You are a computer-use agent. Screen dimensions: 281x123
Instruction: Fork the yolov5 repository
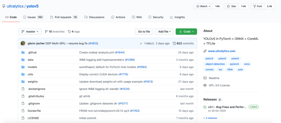click(x=258, y=6)
